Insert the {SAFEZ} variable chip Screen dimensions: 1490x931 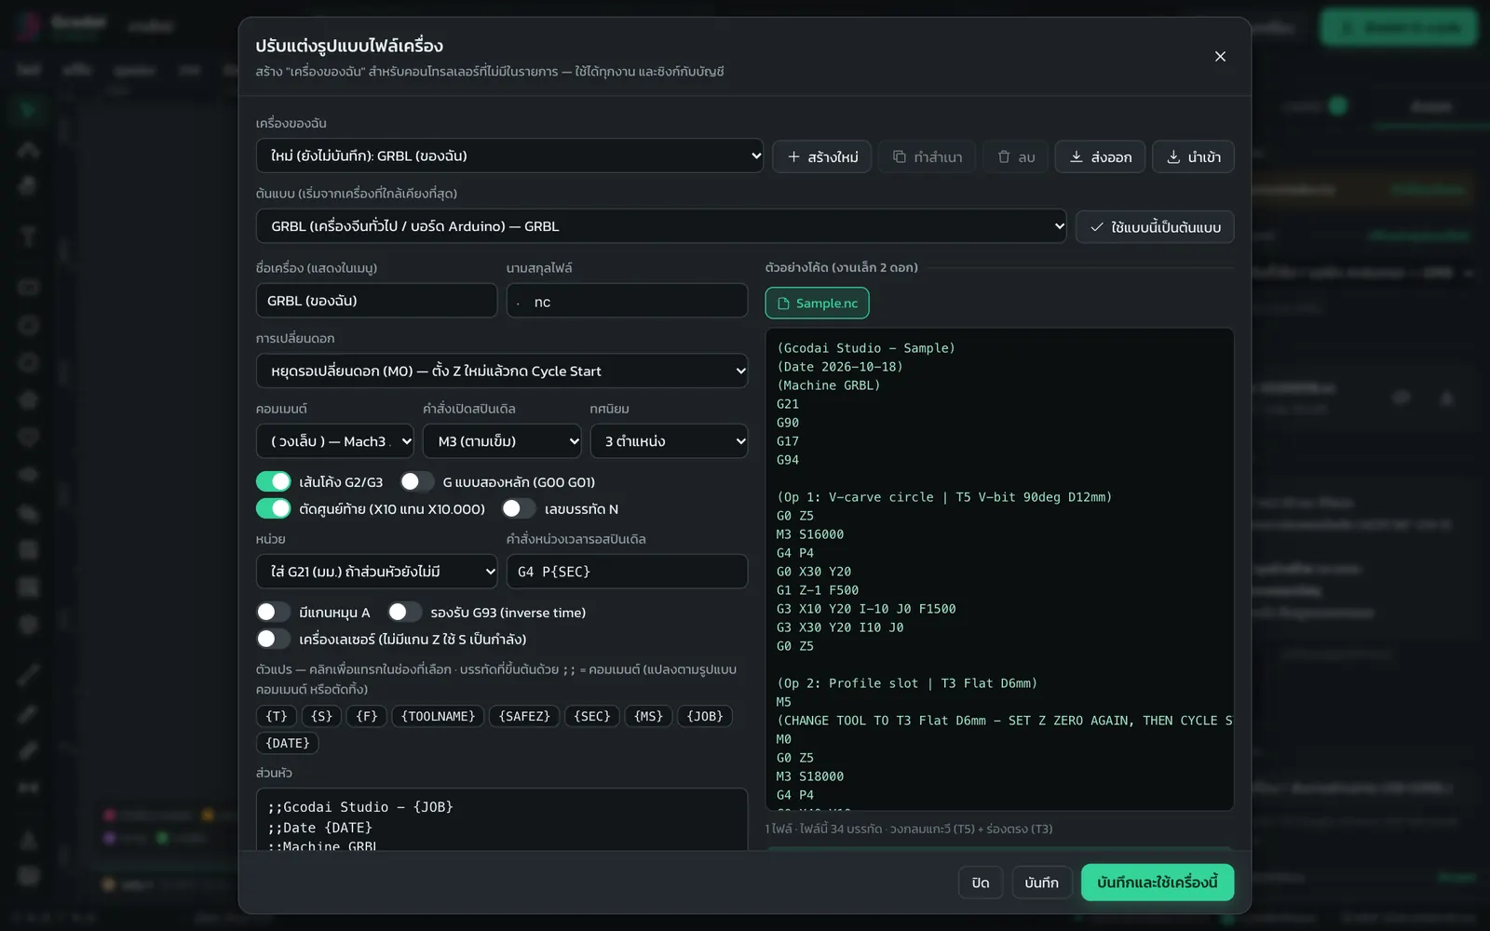(524, 716)
